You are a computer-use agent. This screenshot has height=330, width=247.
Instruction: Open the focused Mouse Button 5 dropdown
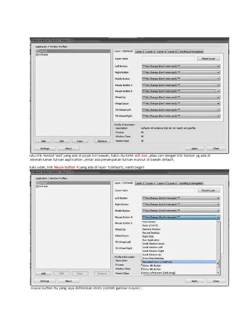[x=181, y=91]
